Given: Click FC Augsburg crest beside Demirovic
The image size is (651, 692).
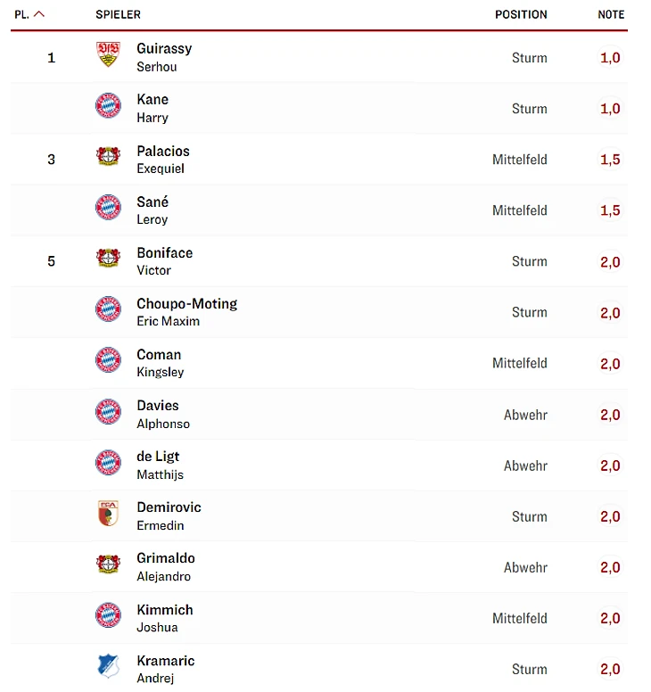Looking at the screenshot, I should (x=108, y=513).
